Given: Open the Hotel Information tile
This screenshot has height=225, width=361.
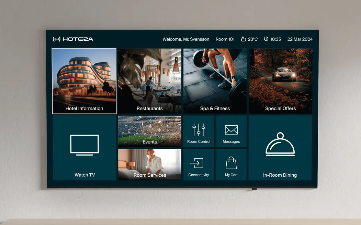Looking at the screenshot, I should tap(84, 81).
